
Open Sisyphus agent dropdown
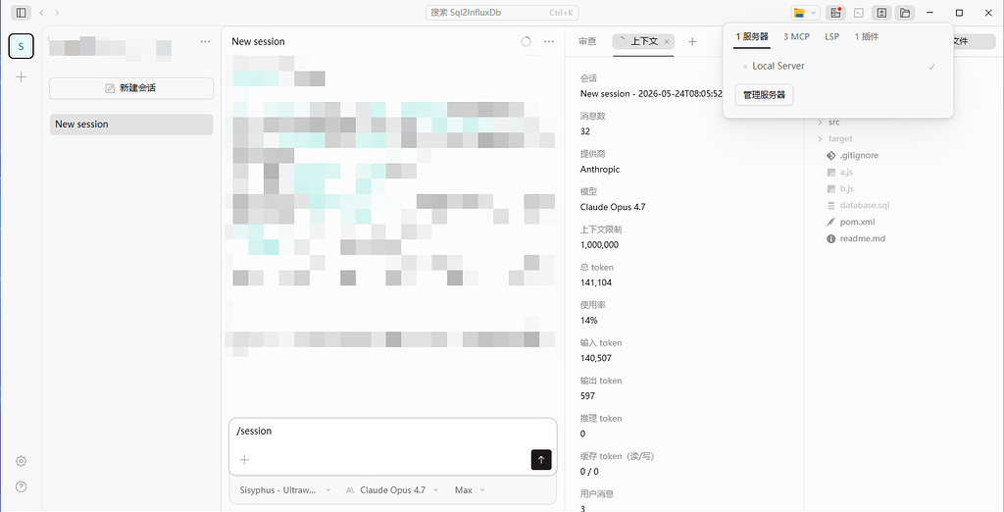(285, 490)
